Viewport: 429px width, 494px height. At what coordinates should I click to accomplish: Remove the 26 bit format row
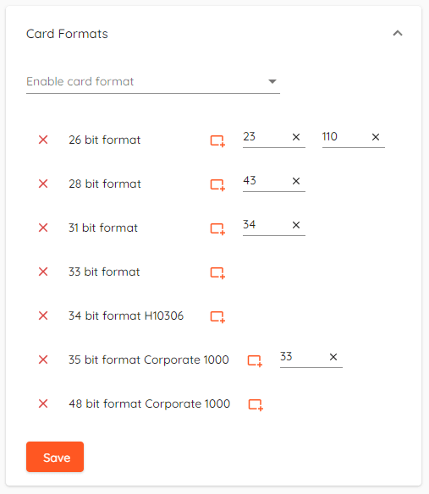43,140
